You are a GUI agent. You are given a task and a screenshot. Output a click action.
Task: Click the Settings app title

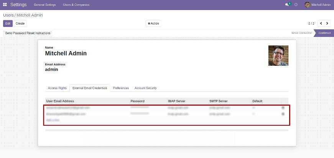click(x=18, y=5)
